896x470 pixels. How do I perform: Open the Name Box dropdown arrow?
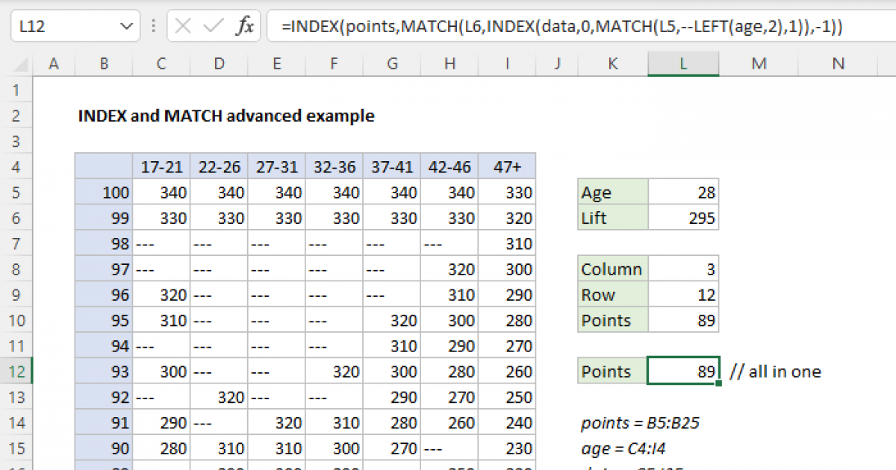(x=125, y=25)
